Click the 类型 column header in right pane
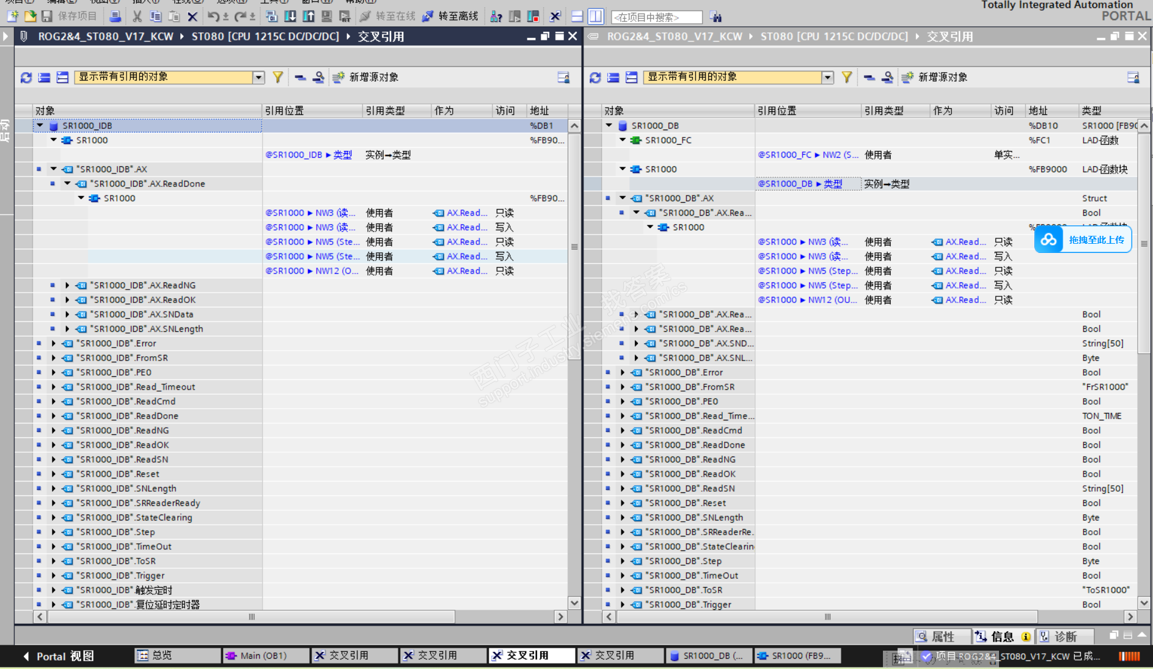1153x669 pixels. point(1108,111)
